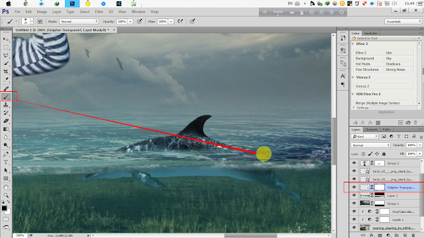Create a new group in Layers panel
The width and height of the screenshot is (424, 238).
tap(397, 235)
